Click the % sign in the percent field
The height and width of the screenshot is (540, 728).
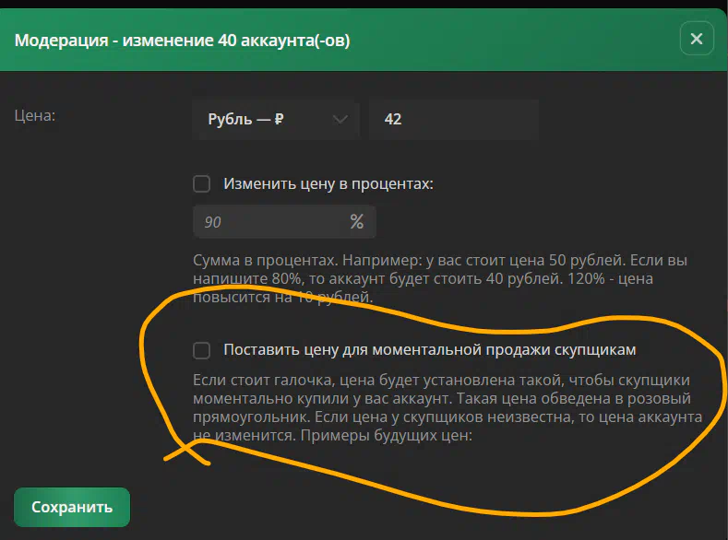point(356,221)
